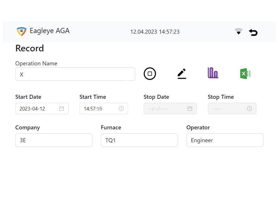Viewport: 278px width, 209px height.
Task: Click the Company field containing 3E
Action: (54, 140)
